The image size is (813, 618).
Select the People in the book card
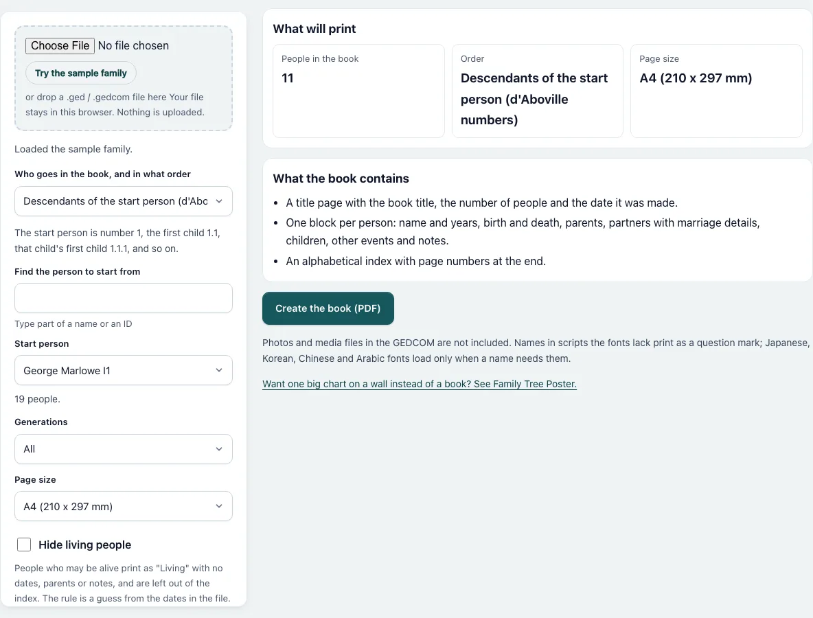tap(359, 91)
